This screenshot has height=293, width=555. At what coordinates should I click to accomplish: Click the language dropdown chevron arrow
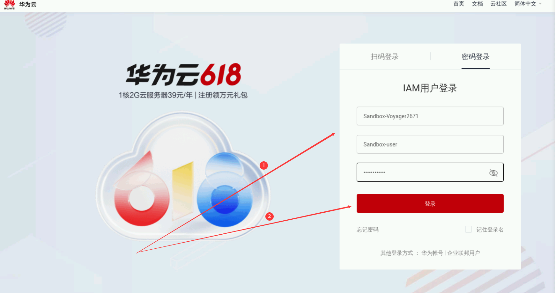coord(540,4)
